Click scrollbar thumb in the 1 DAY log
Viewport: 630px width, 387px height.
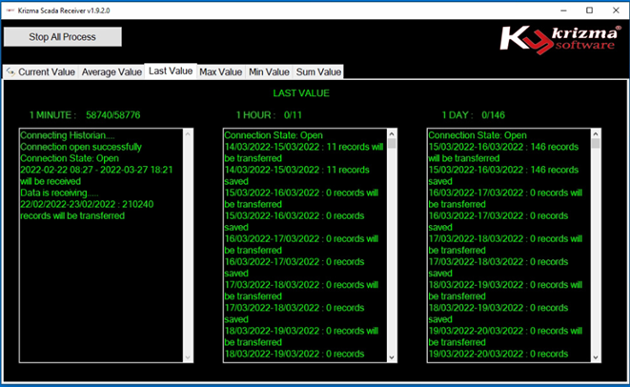pos(596,145)
